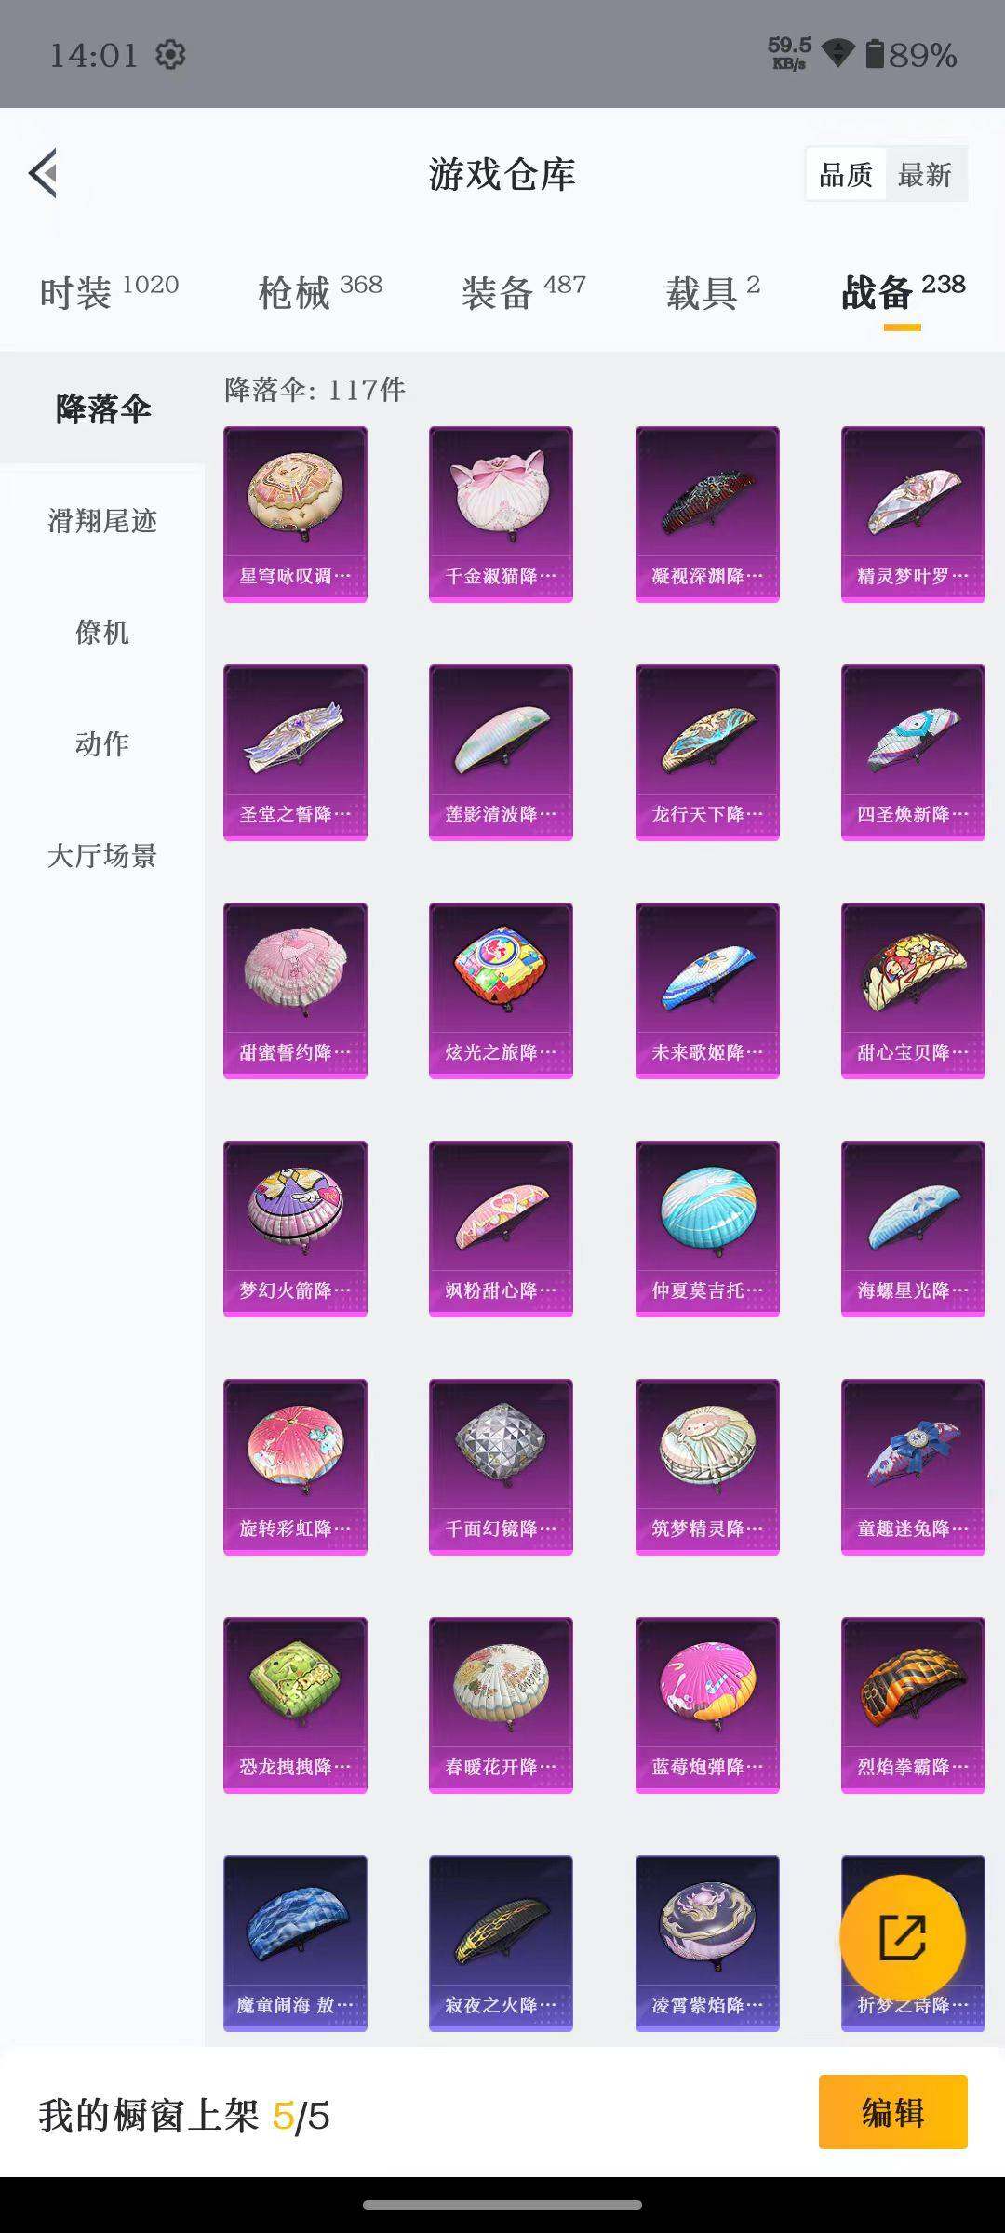Switch sorting to 最新

click(x=925, y=174)
